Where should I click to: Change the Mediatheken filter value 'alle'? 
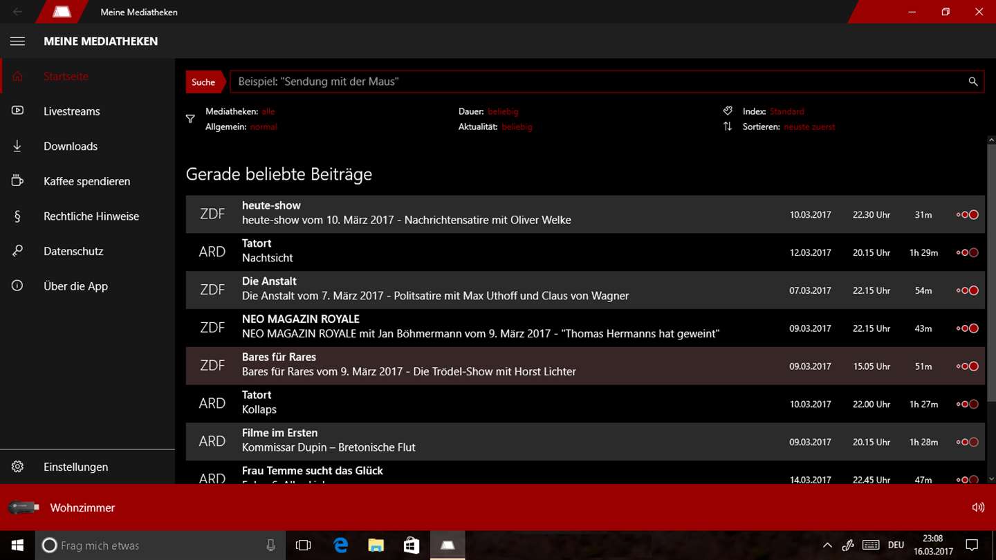[268, 111]
